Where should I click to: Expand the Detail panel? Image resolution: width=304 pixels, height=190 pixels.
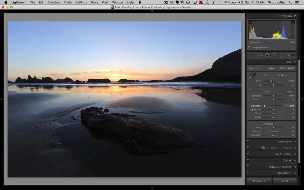click(x=295, y=160)
